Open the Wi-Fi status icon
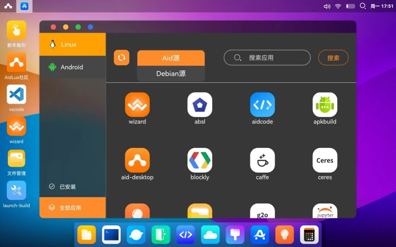The width and height of the screenshot is (396, 247). [x=338, y=6]
